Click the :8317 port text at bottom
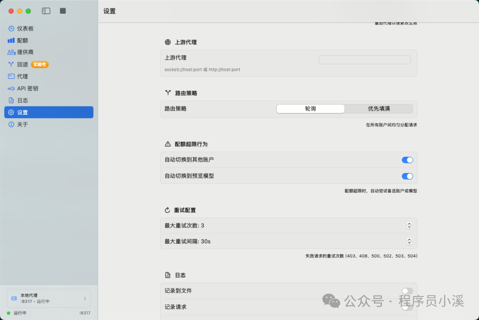The width and height of the screenshot is (479, 320). 85,313
